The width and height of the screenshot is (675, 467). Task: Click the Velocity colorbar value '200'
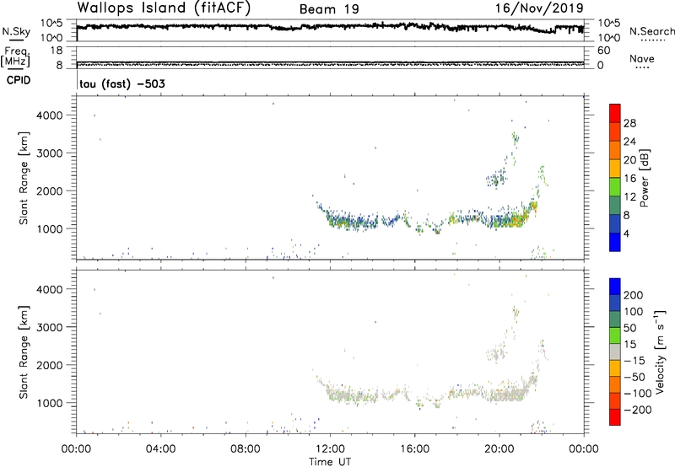tap(634, 295)
